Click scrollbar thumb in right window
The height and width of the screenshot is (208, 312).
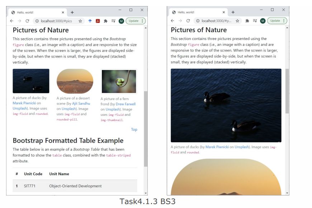287,91
